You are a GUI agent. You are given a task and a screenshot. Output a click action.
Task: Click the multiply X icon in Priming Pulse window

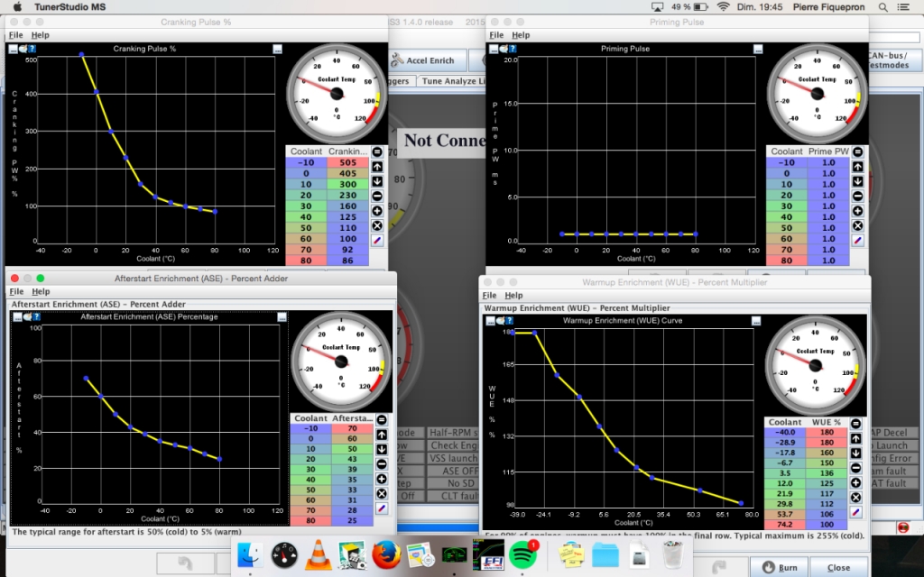pyautogui.click(x=858, y=225)
